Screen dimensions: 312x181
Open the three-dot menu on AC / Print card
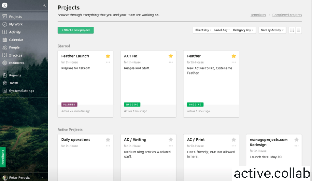click(234, 146)
